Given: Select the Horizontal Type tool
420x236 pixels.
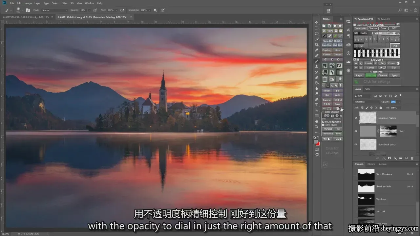Looking at the screenshot, I should pos(317,105).
